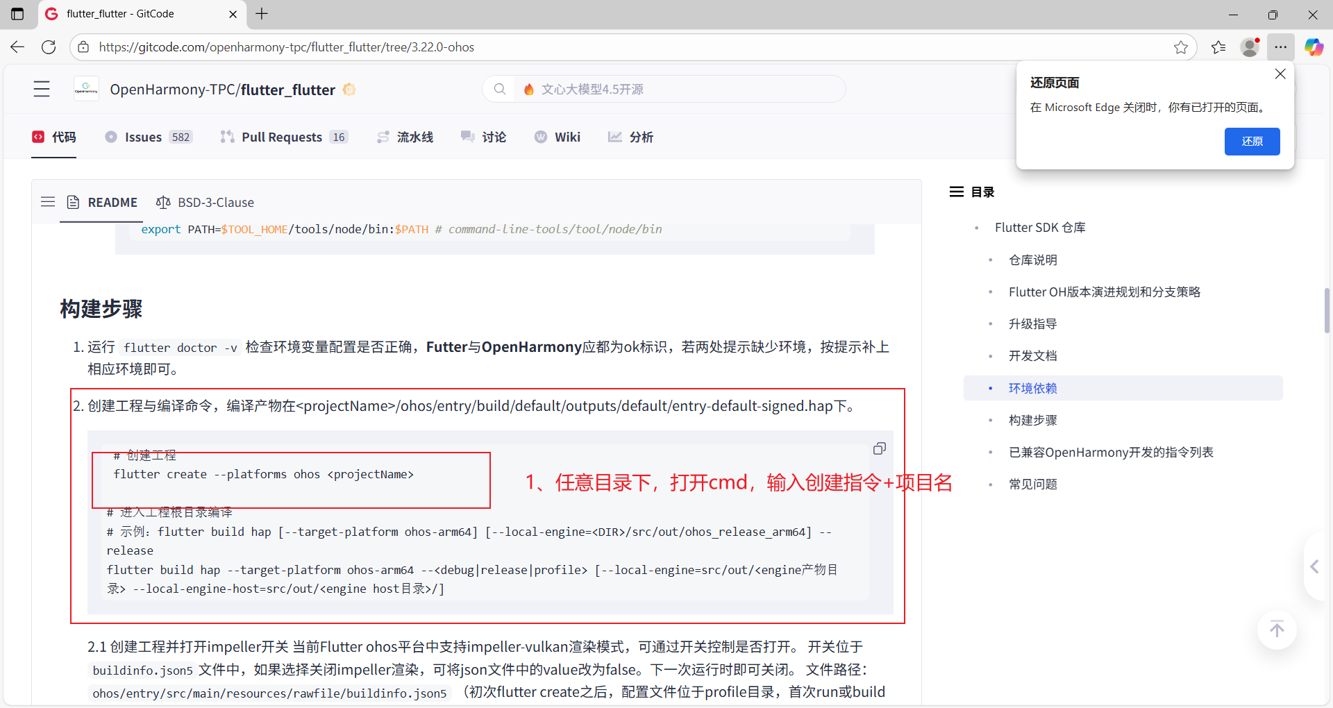The width and height of the screenshot is (1333, 708).
Task: Close the flutter_flutter GitCode tab
Action: 233,14
